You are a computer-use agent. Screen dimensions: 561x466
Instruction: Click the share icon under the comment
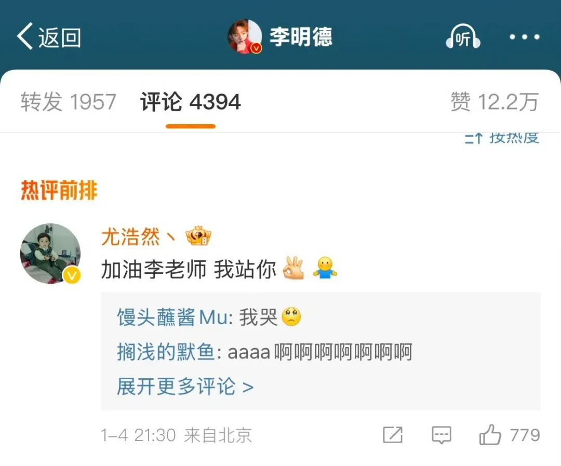(393, 435)
